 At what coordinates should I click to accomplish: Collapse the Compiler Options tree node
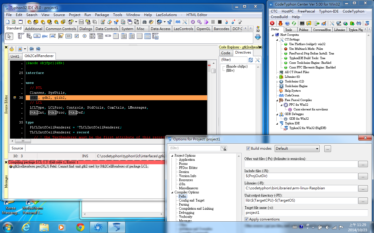(x=172, y=192)
